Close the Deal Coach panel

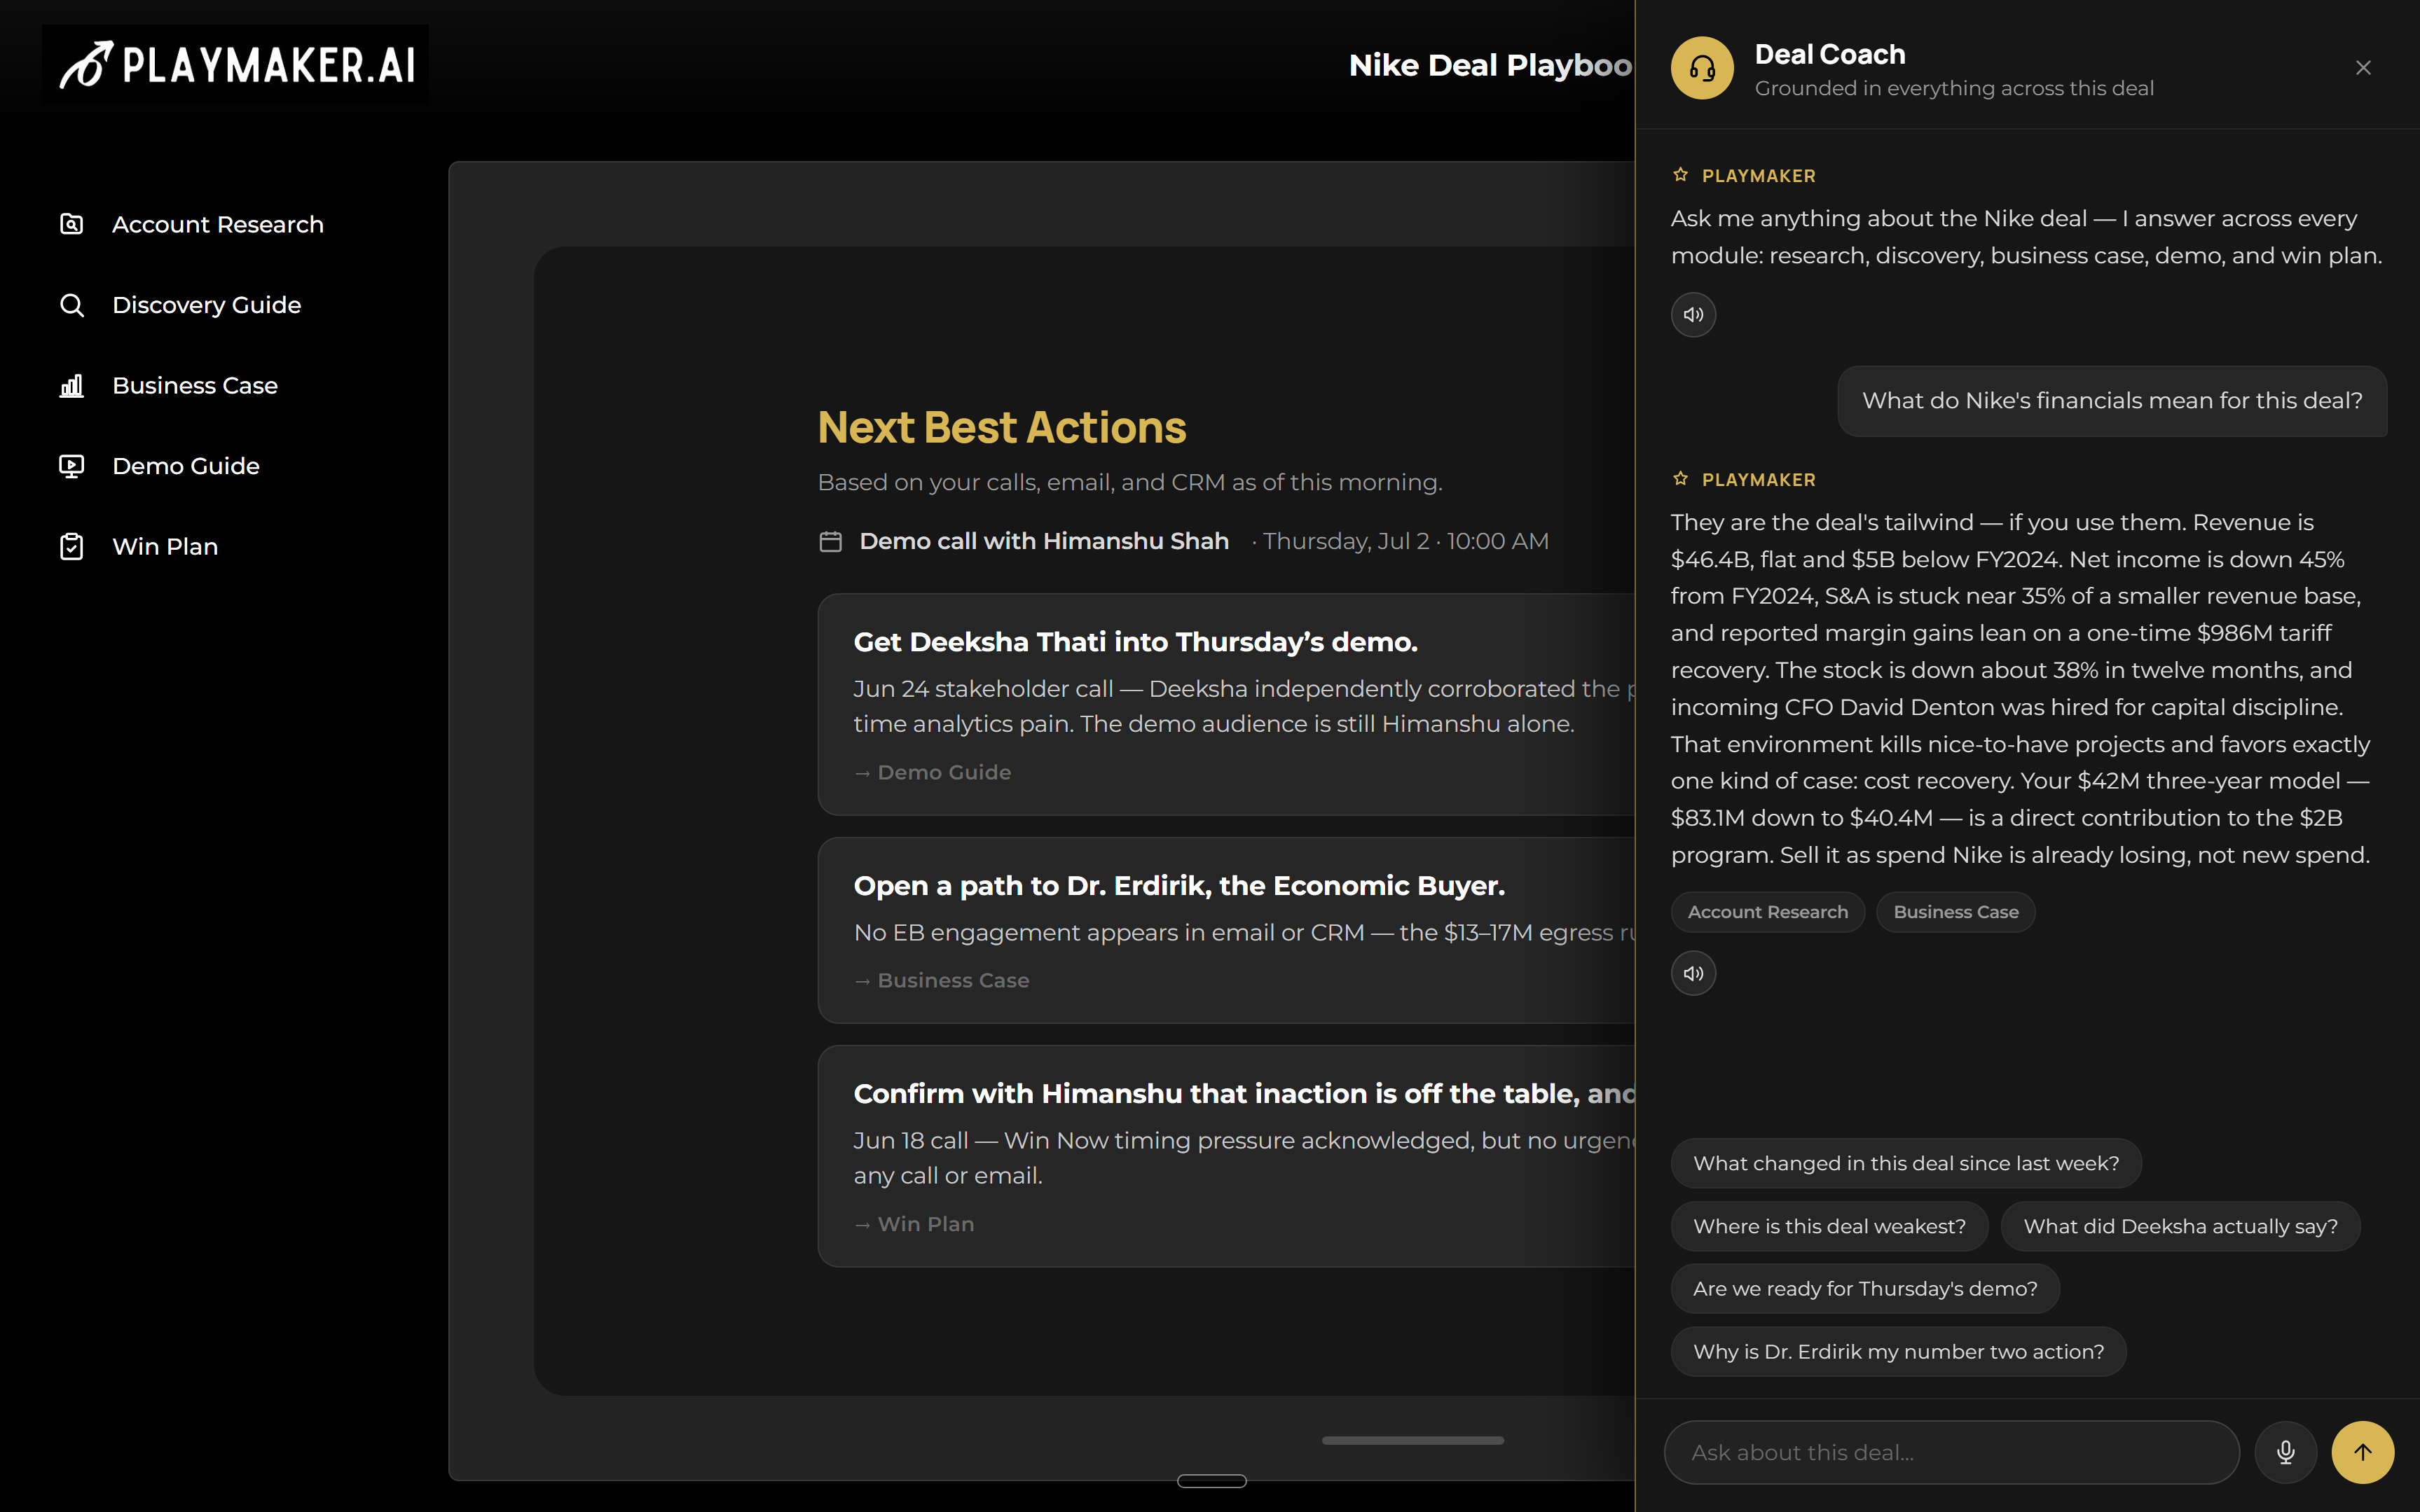coord(2363,68)
